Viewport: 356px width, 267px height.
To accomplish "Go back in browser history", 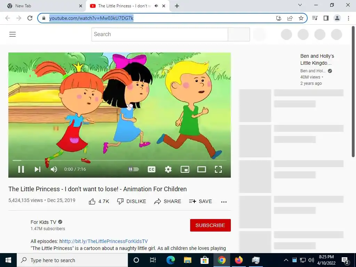I will pyautogui.click(x=8, y=18).
